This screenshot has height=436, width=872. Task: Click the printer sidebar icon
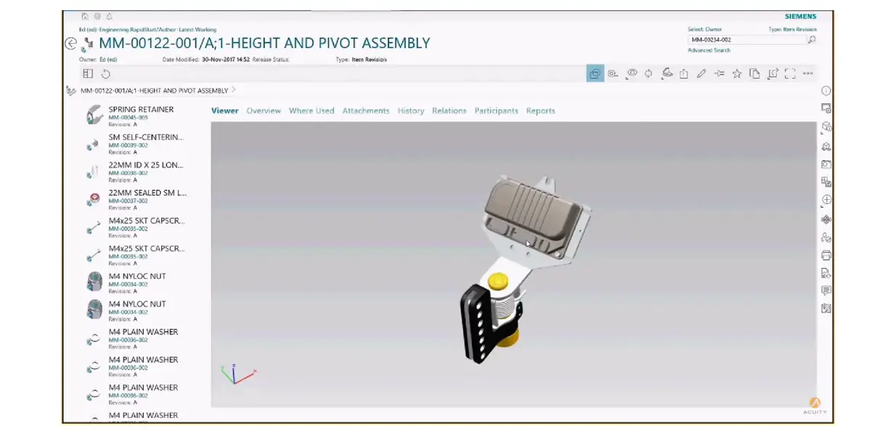click(x=826, y=255)
